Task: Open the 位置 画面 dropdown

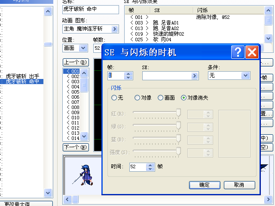Action: 83,48
